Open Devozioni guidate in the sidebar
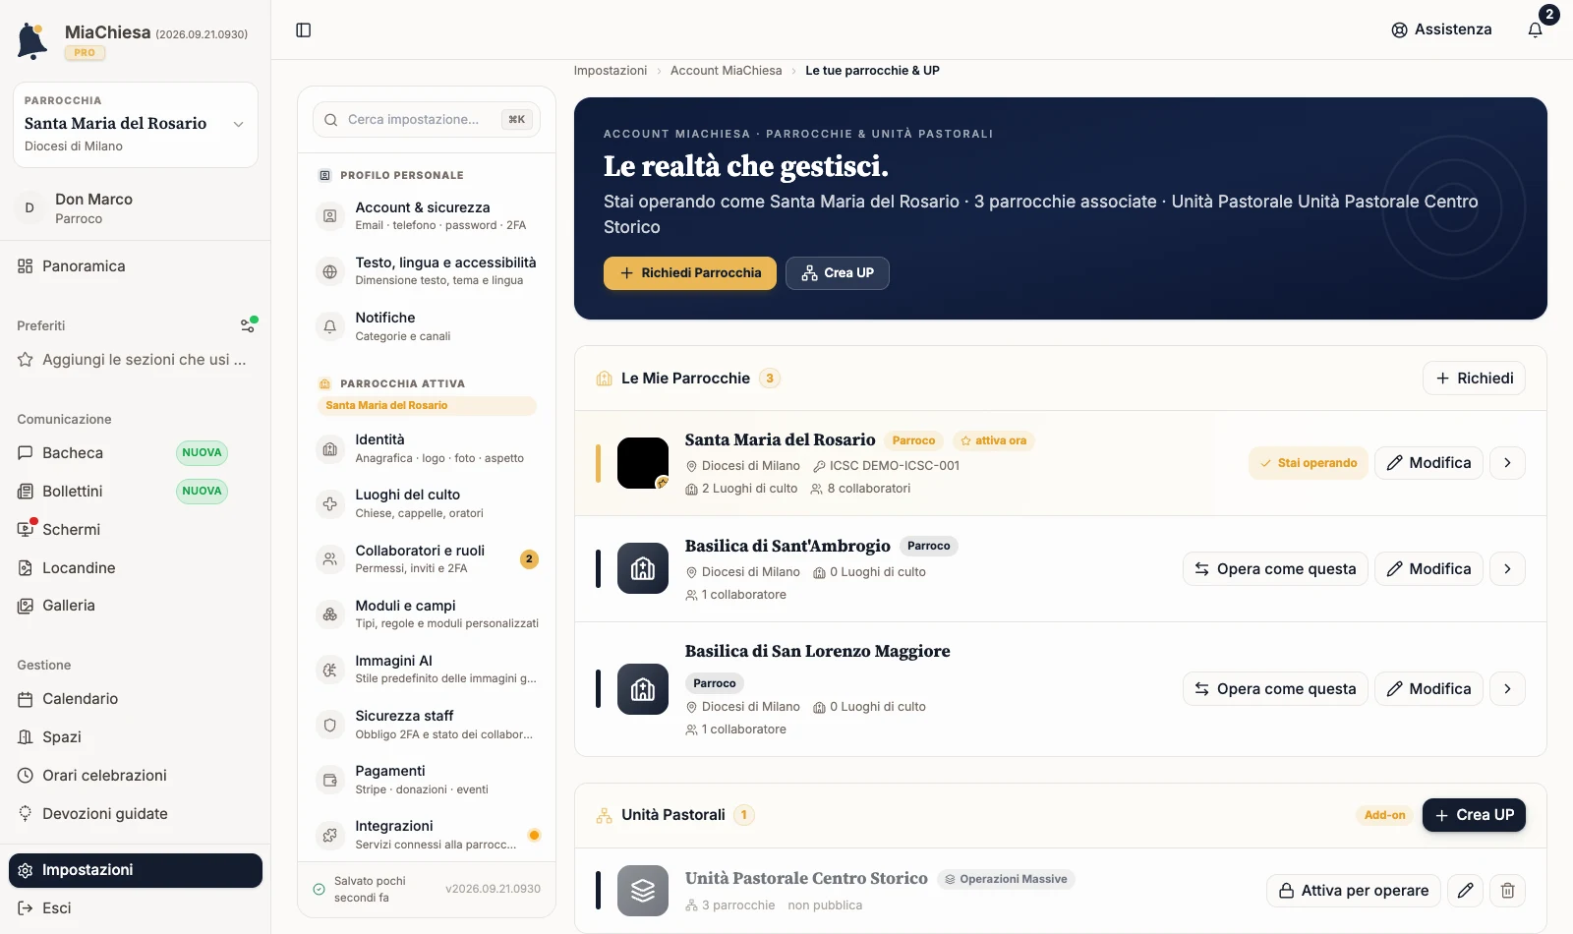 (136, 814)
